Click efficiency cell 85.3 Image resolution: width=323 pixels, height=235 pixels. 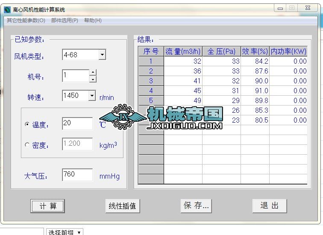point(255,110)
